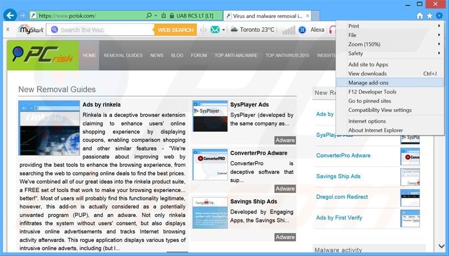Click the SysPlayer thumbnail image
This screenshot has width=449, height=256.
tap(210, 116)
